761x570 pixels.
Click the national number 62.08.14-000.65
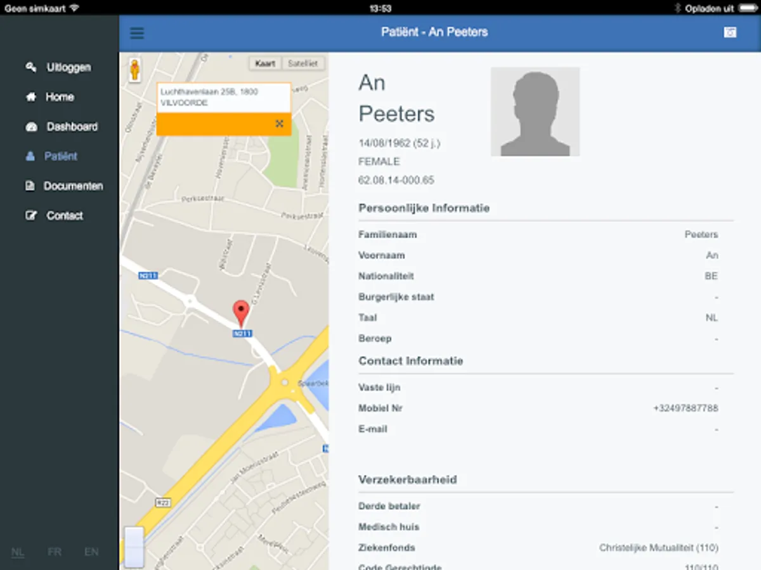396,180
